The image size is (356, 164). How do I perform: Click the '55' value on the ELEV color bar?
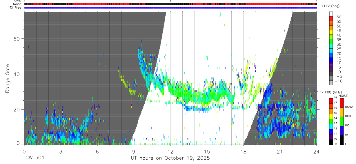338,22
